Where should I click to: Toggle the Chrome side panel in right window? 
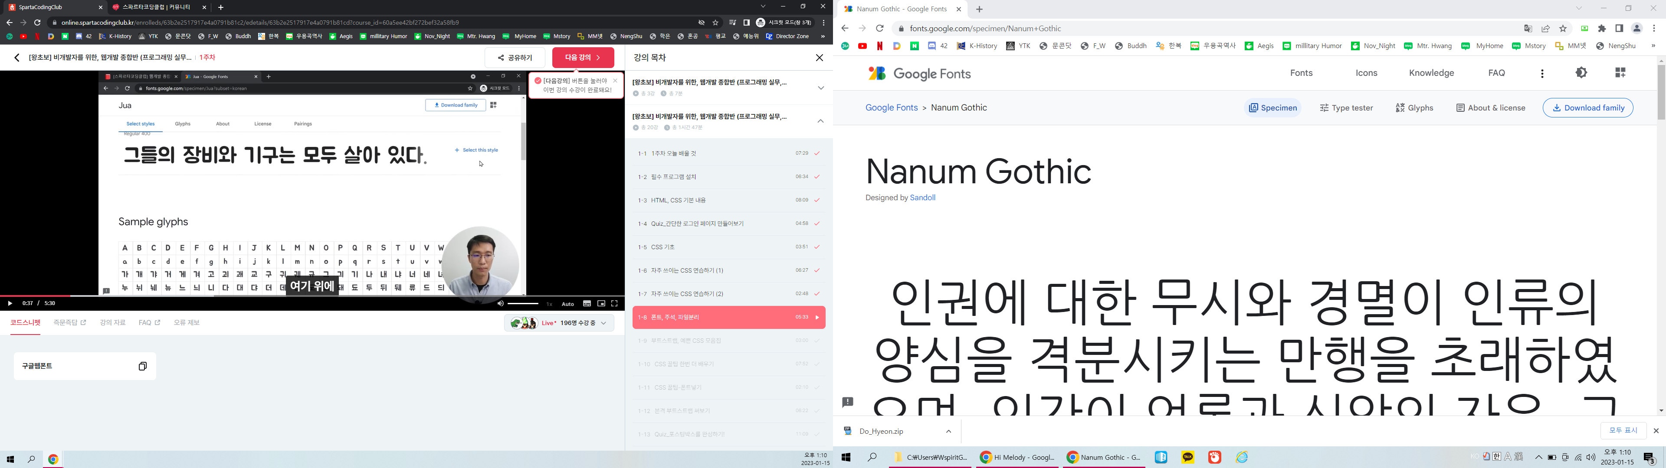tap(1620, 29)
